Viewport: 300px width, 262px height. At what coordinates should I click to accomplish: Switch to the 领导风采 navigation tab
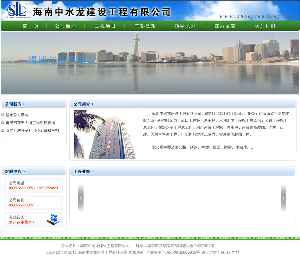tap(185, 25)
